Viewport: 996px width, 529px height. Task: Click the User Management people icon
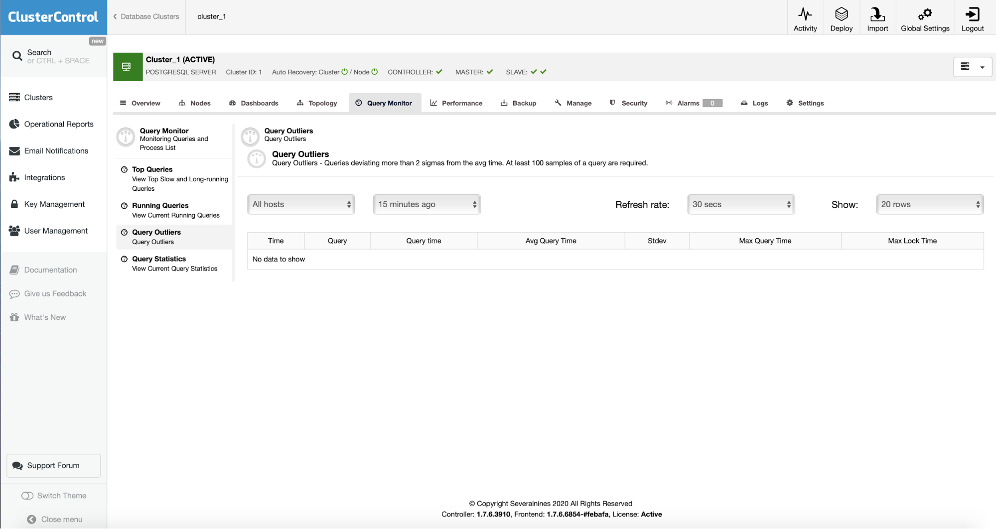click(x=14, y=231)
